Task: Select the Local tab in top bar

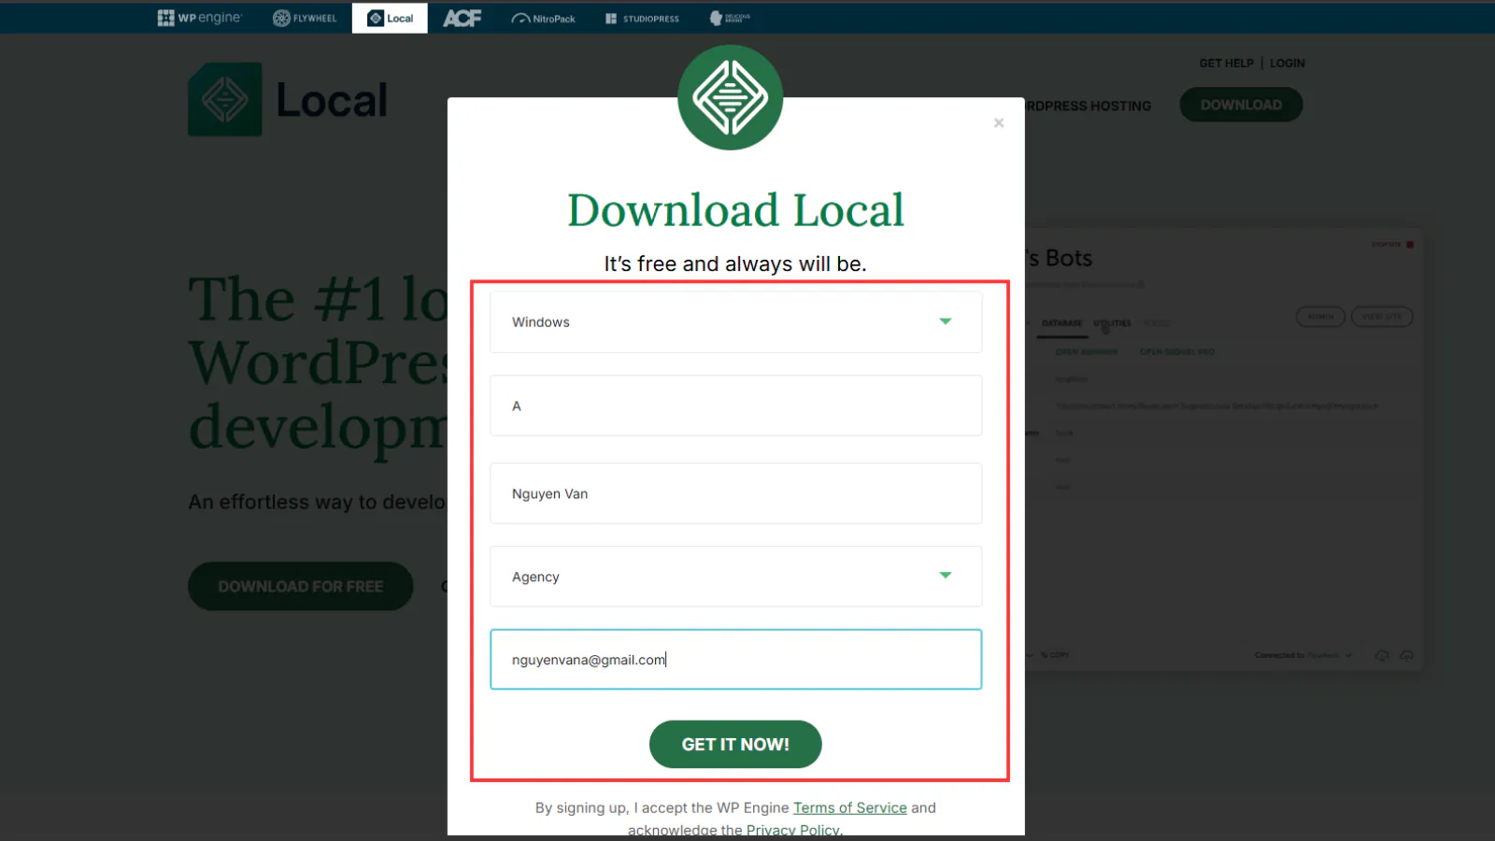Action: pos(390,18)
